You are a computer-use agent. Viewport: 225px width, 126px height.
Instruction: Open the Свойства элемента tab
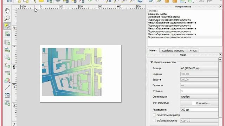click(173, 51)
